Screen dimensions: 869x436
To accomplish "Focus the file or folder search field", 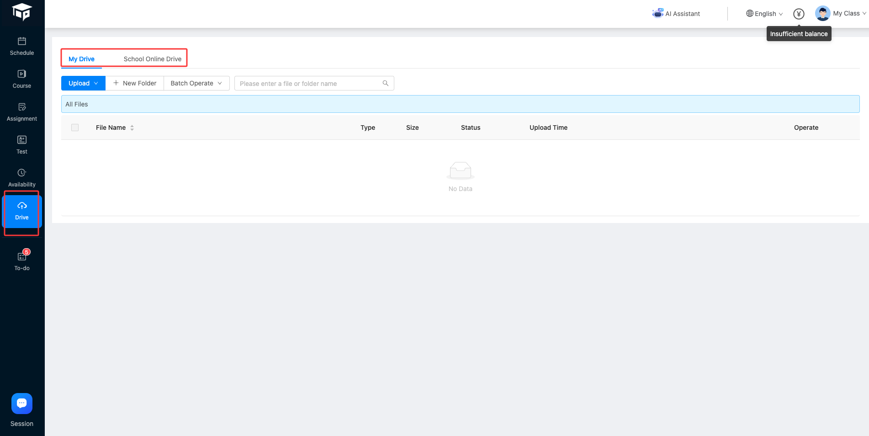I will [308, 84].
